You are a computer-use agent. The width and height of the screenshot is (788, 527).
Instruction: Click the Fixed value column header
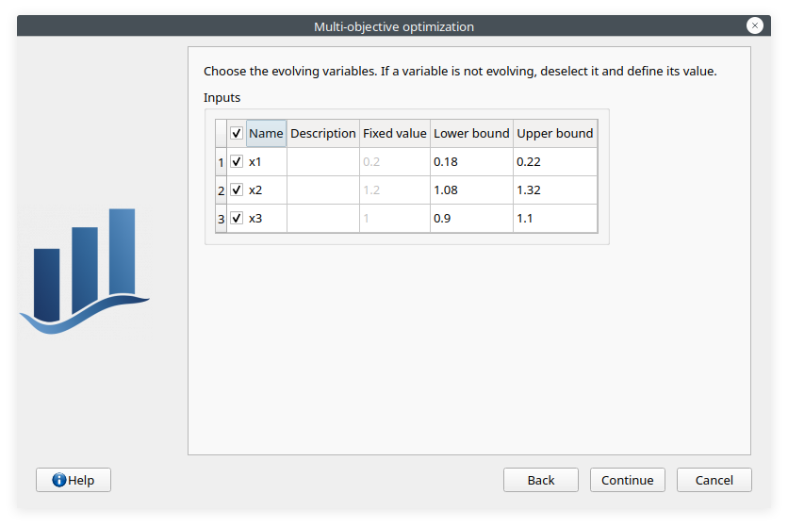[394, 134]
